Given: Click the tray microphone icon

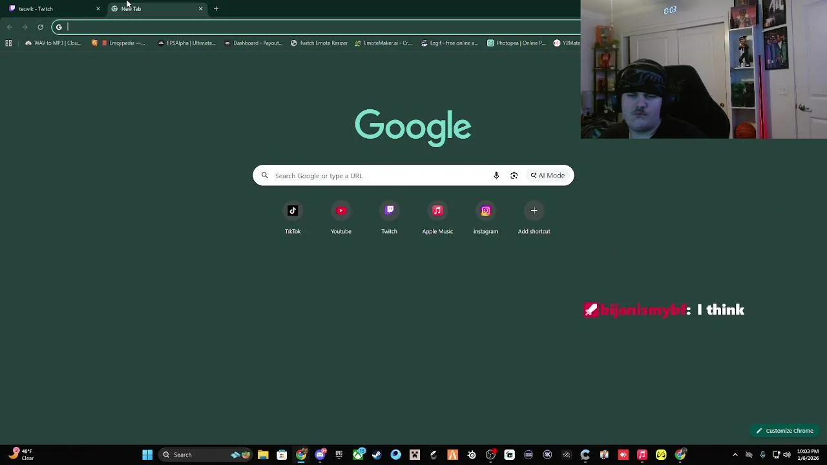Looking at the screenshot, I should (x=763, y=455).
